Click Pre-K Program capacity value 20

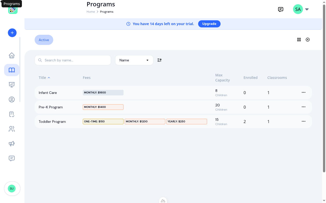(218, 105)
